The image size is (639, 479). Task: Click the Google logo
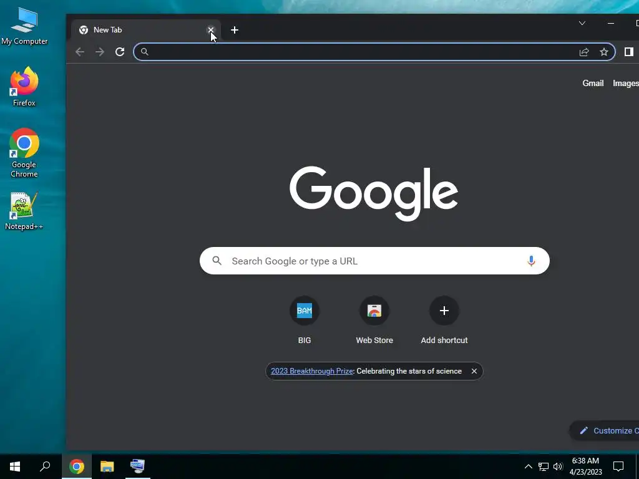click(x=374, y=193)
